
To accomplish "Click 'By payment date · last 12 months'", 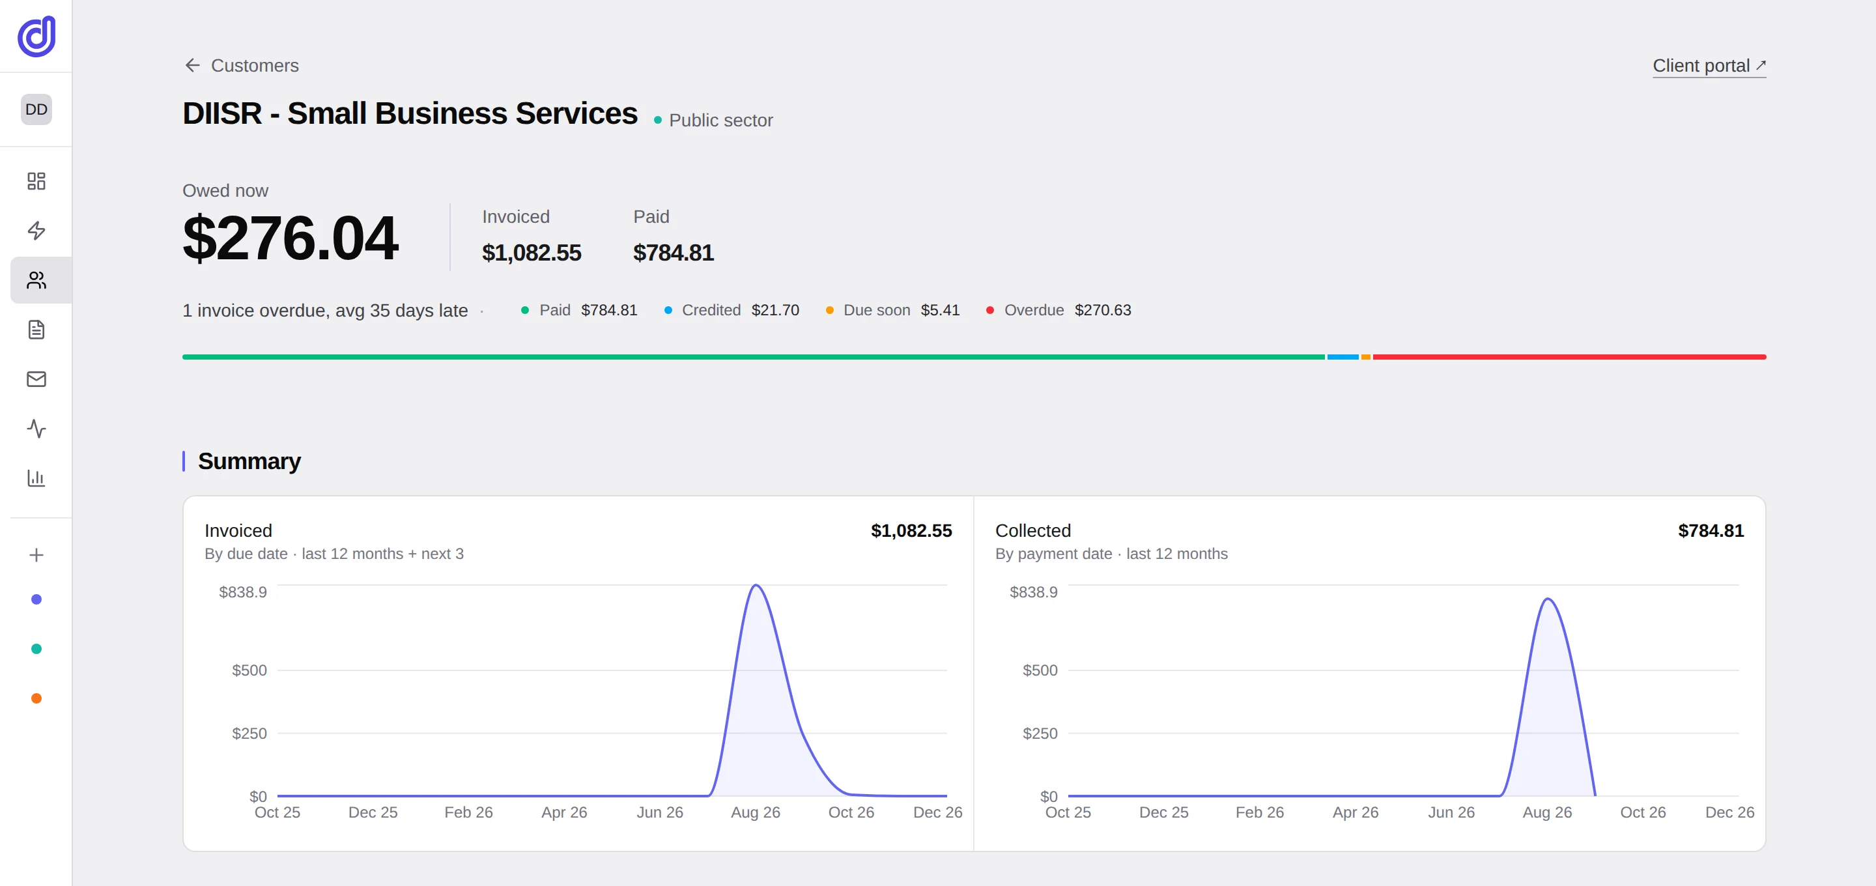I will tap(1111, 554).
